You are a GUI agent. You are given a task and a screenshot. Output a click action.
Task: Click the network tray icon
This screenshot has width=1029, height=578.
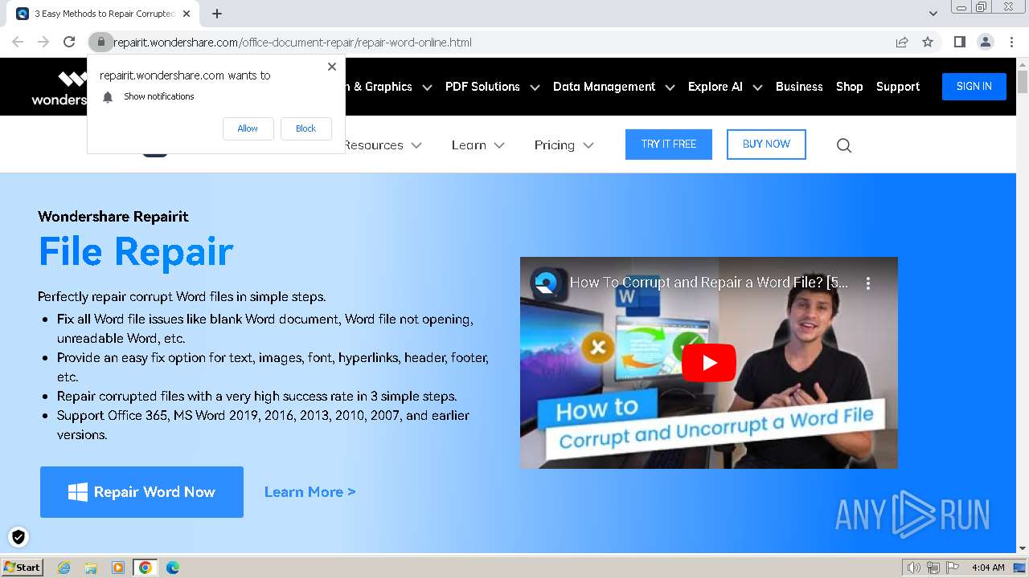(x=933, y=568)
